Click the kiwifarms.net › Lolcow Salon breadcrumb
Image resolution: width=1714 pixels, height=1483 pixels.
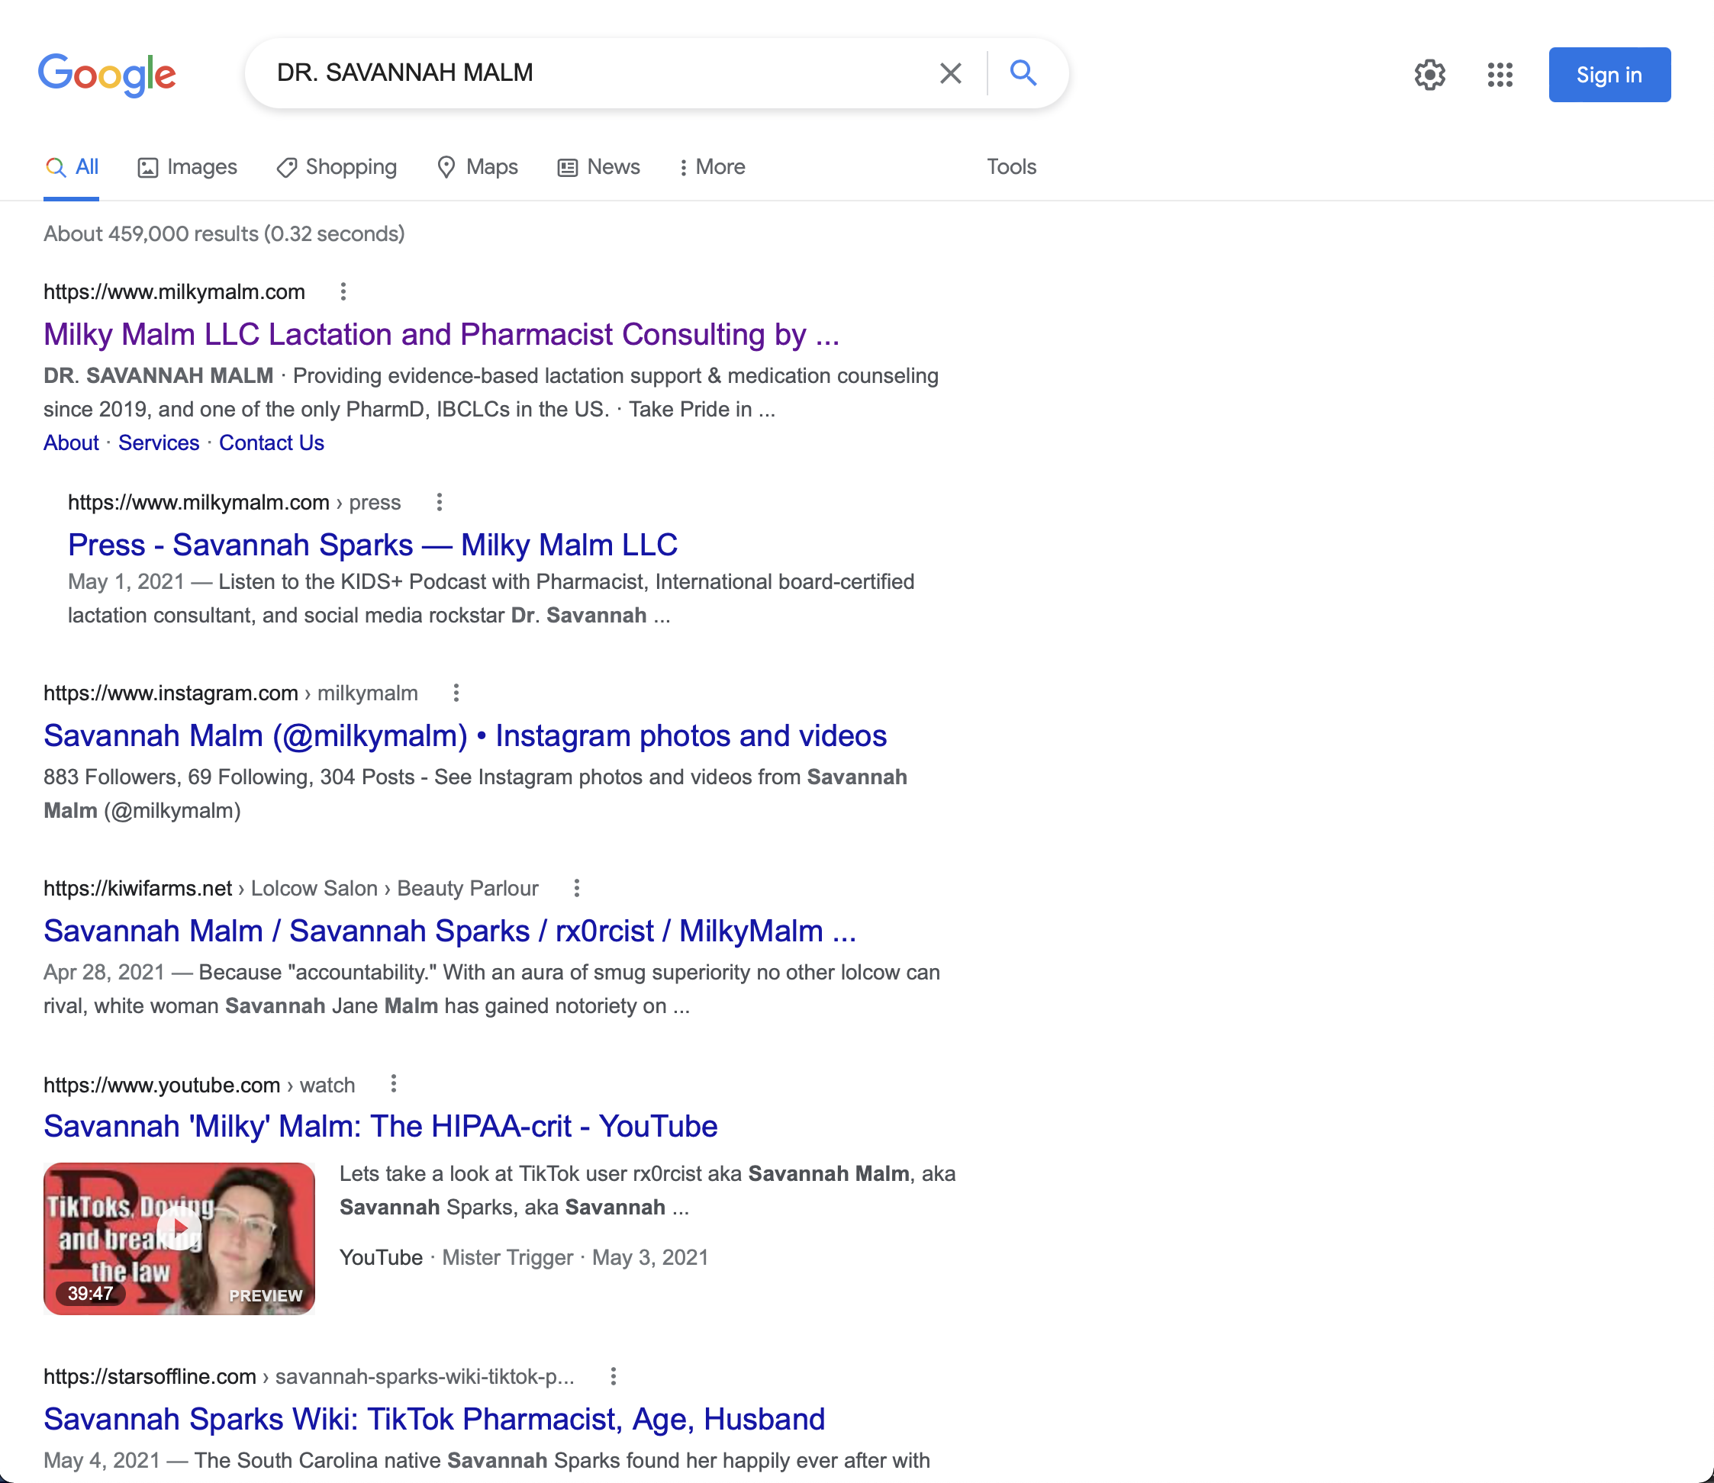292,889
